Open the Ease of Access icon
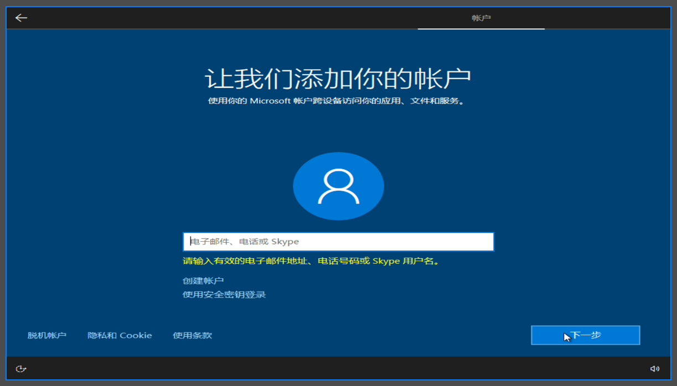The width and height of the screenshot is (677, 386). [21, 369]
